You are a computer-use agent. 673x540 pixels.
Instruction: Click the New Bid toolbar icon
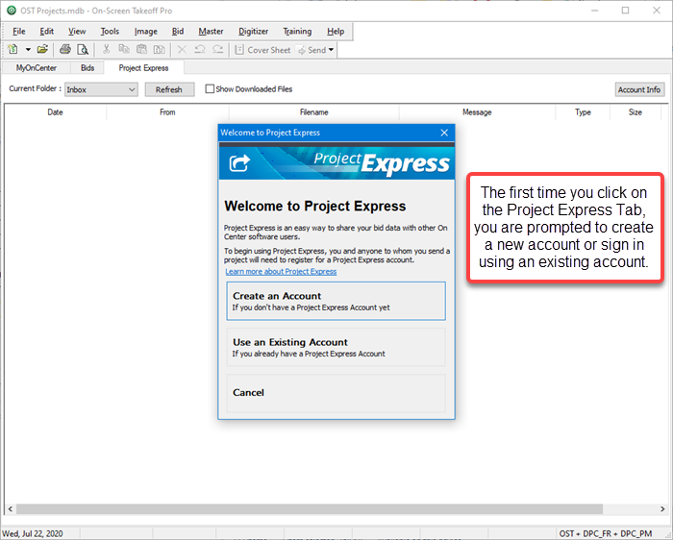click(12, 49)
